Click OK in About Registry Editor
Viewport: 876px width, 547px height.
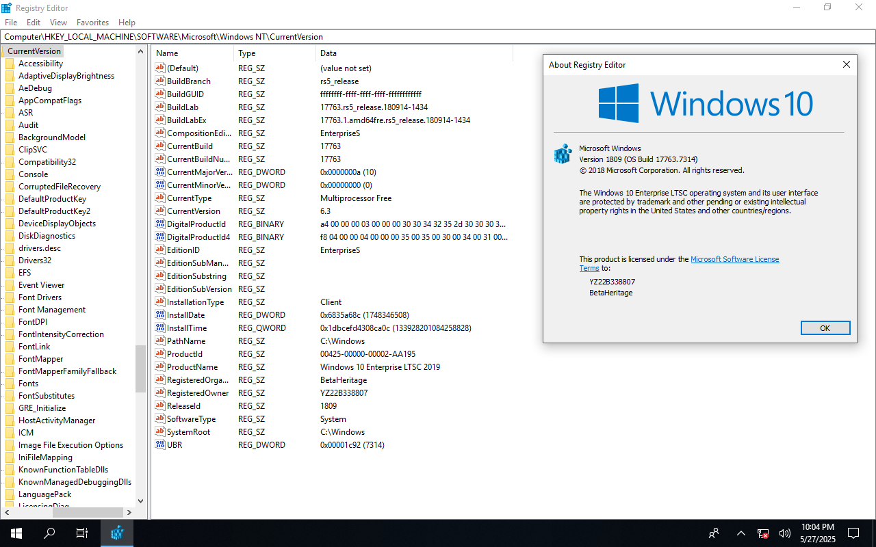(x=825, y=328)
